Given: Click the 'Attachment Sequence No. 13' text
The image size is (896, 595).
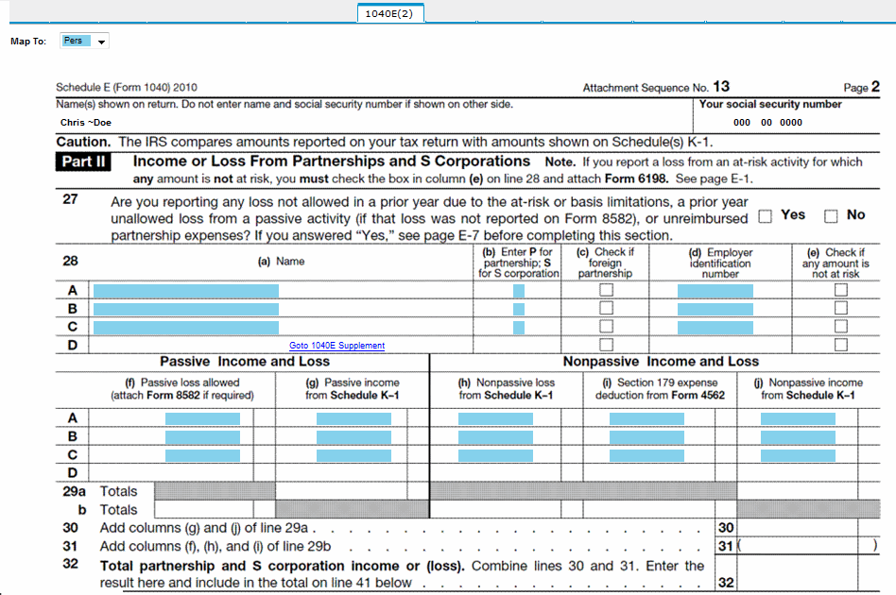Looking at the screenshot, I should click(656, 87).
